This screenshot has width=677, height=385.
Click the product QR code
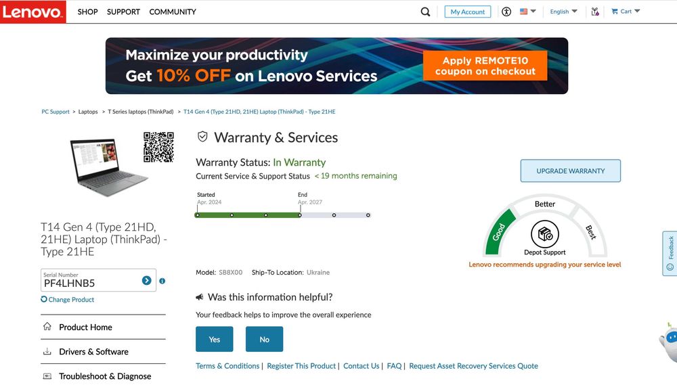coord(158,147)
